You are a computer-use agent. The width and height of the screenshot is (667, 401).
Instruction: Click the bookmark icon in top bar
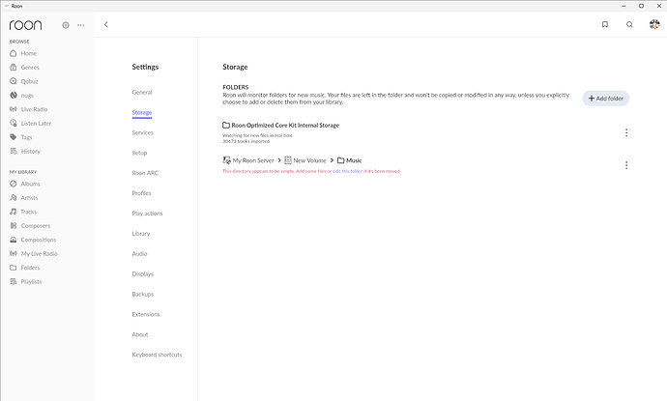(604, 24)
